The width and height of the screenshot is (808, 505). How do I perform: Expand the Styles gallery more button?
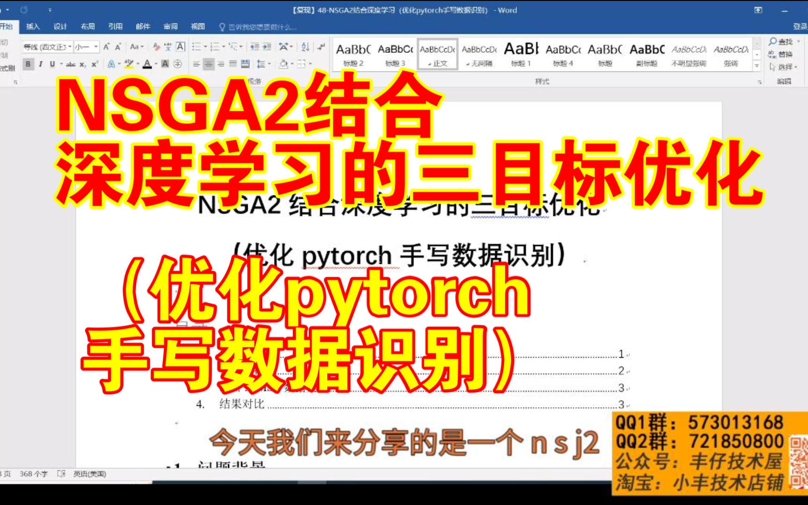757,66
